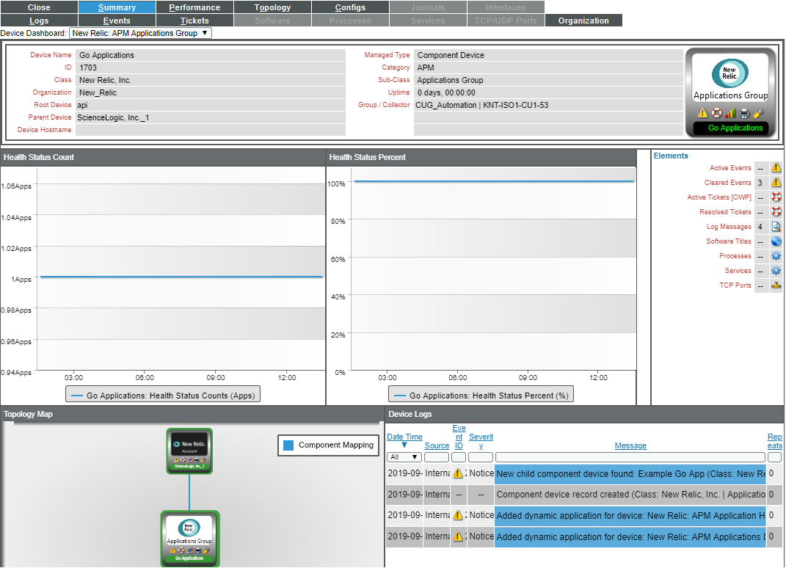Sort logs by Message column
This screenshot has width=786, height=568.
click(x=630, y=445)
